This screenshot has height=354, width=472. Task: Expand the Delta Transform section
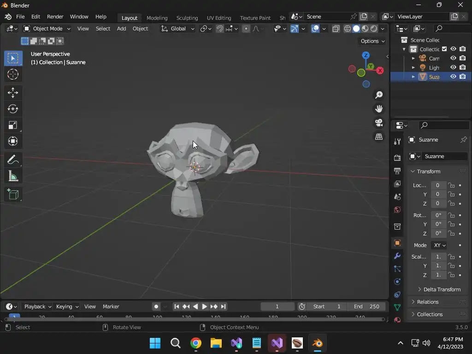439,289
